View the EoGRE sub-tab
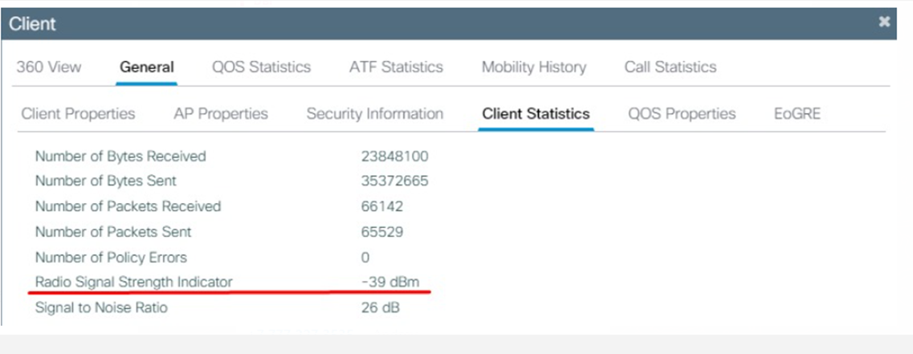Screen dimensions: 913x354 797,114
